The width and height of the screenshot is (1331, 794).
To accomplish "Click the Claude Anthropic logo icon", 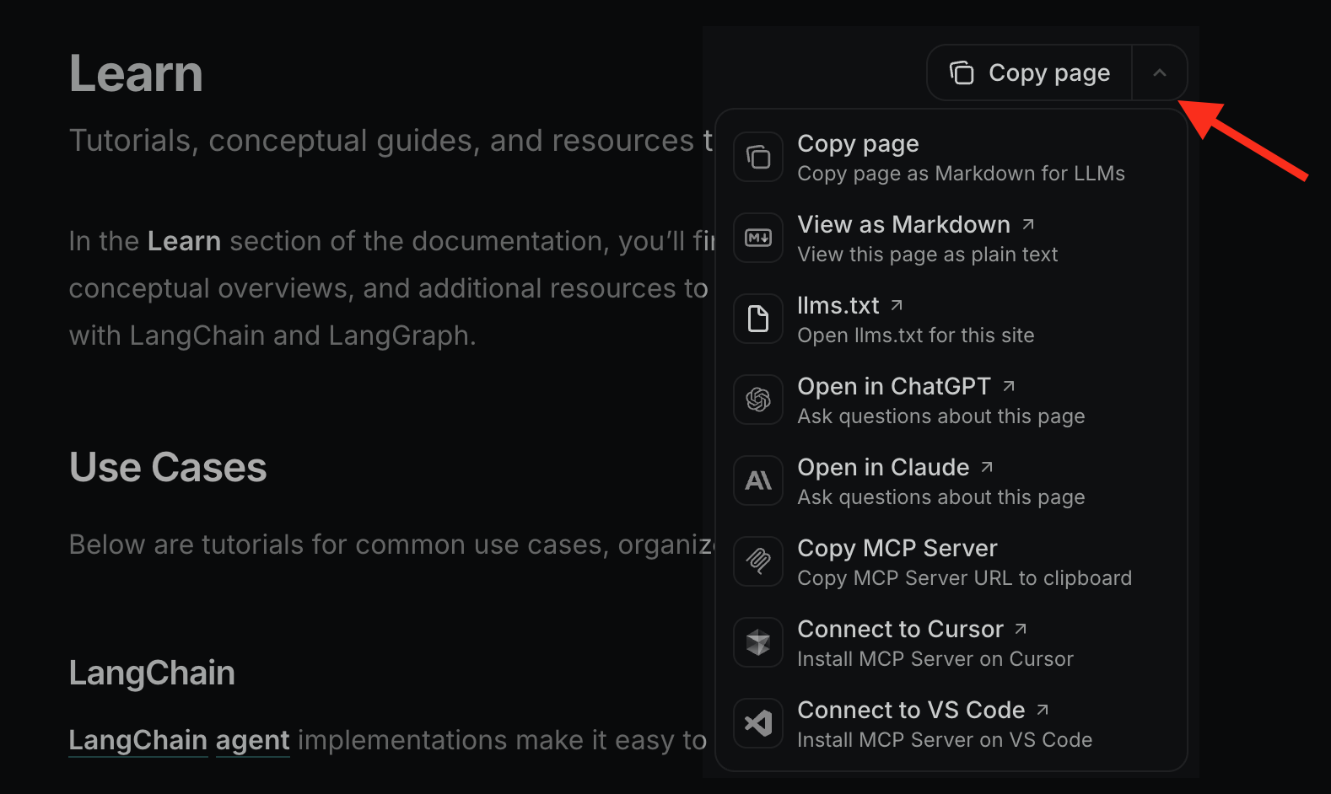I will click(757, 480).
